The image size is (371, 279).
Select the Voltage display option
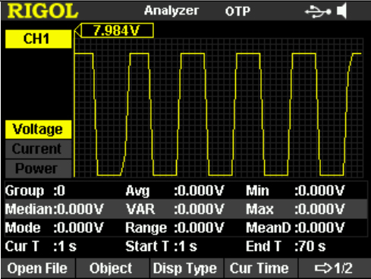[38, 130]
